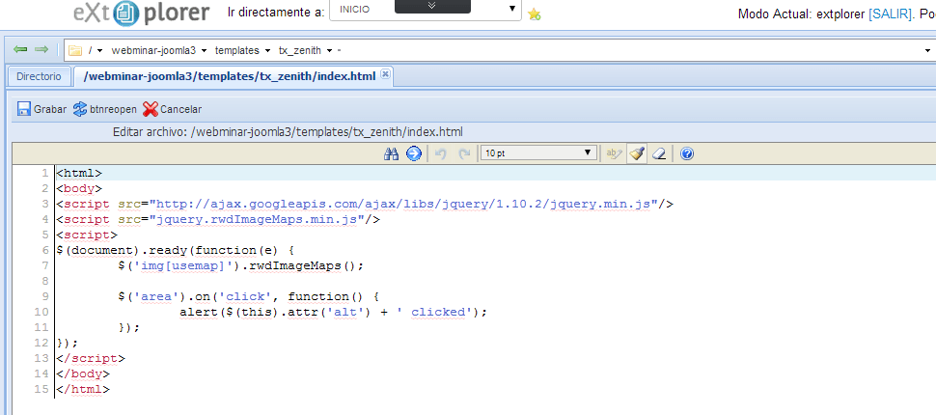Click 'Editar archivo' file path label
936x415 pixels.
coord(288,132)
